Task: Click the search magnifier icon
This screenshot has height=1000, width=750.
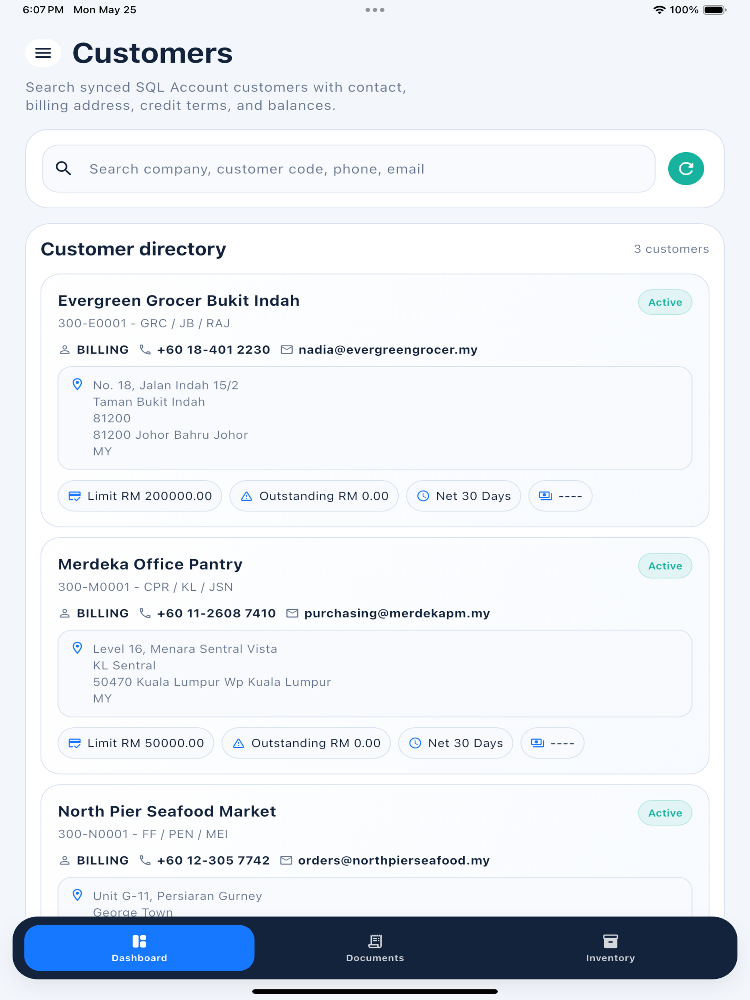Action: pos(63,169)
